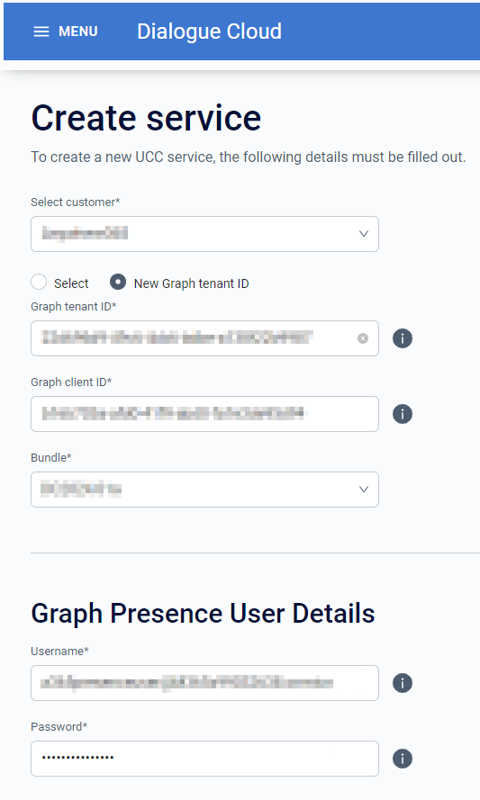Choose New Graph tenant ID radio
This screenshot has width=480, height=800.
click(x=118, y=282)
